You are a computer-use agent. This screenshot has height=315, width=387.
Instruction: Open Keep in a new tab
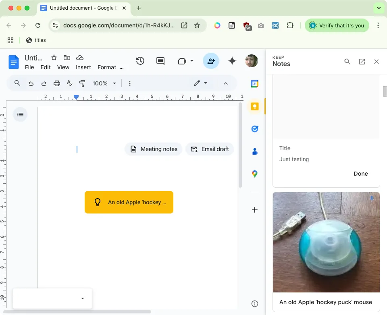tap(362, 61)
